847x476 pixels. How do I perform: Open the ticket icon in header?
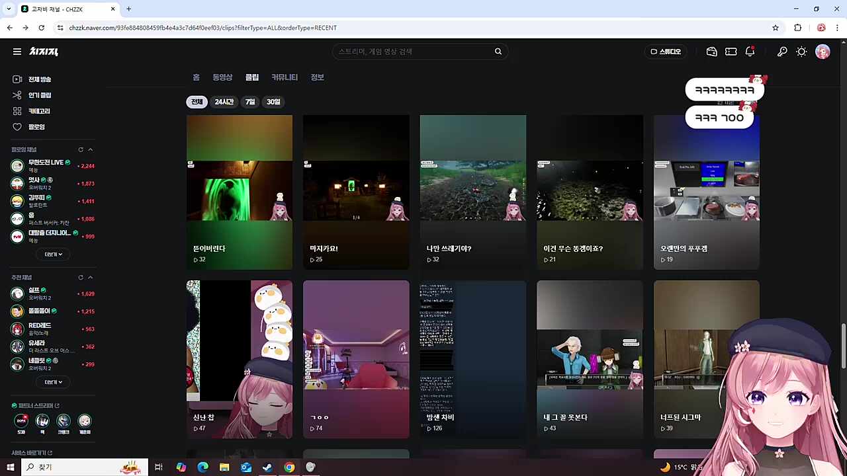[731, 52]
